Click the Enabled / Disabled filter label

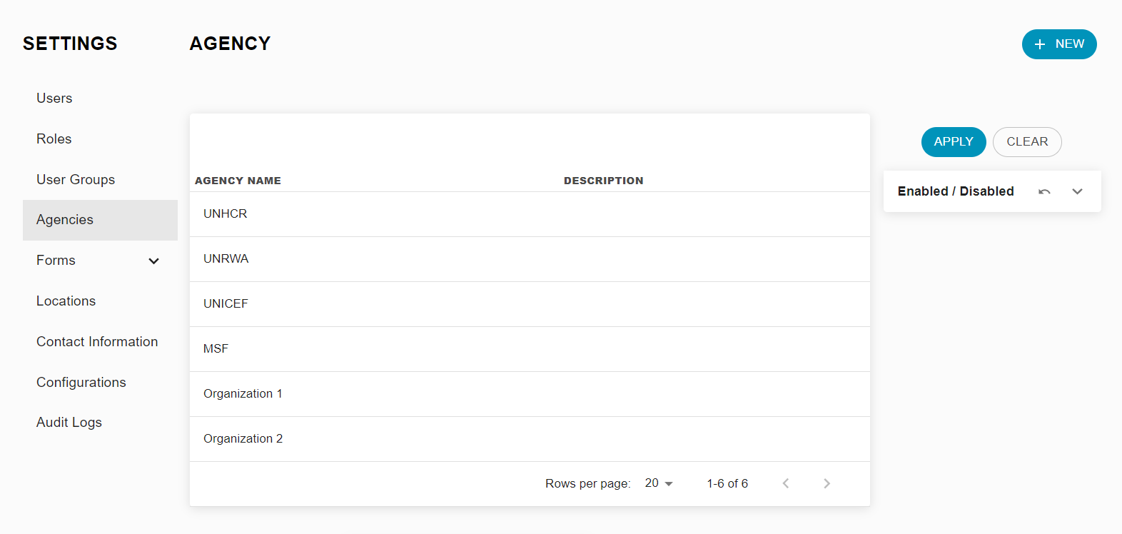coord(956,191)
